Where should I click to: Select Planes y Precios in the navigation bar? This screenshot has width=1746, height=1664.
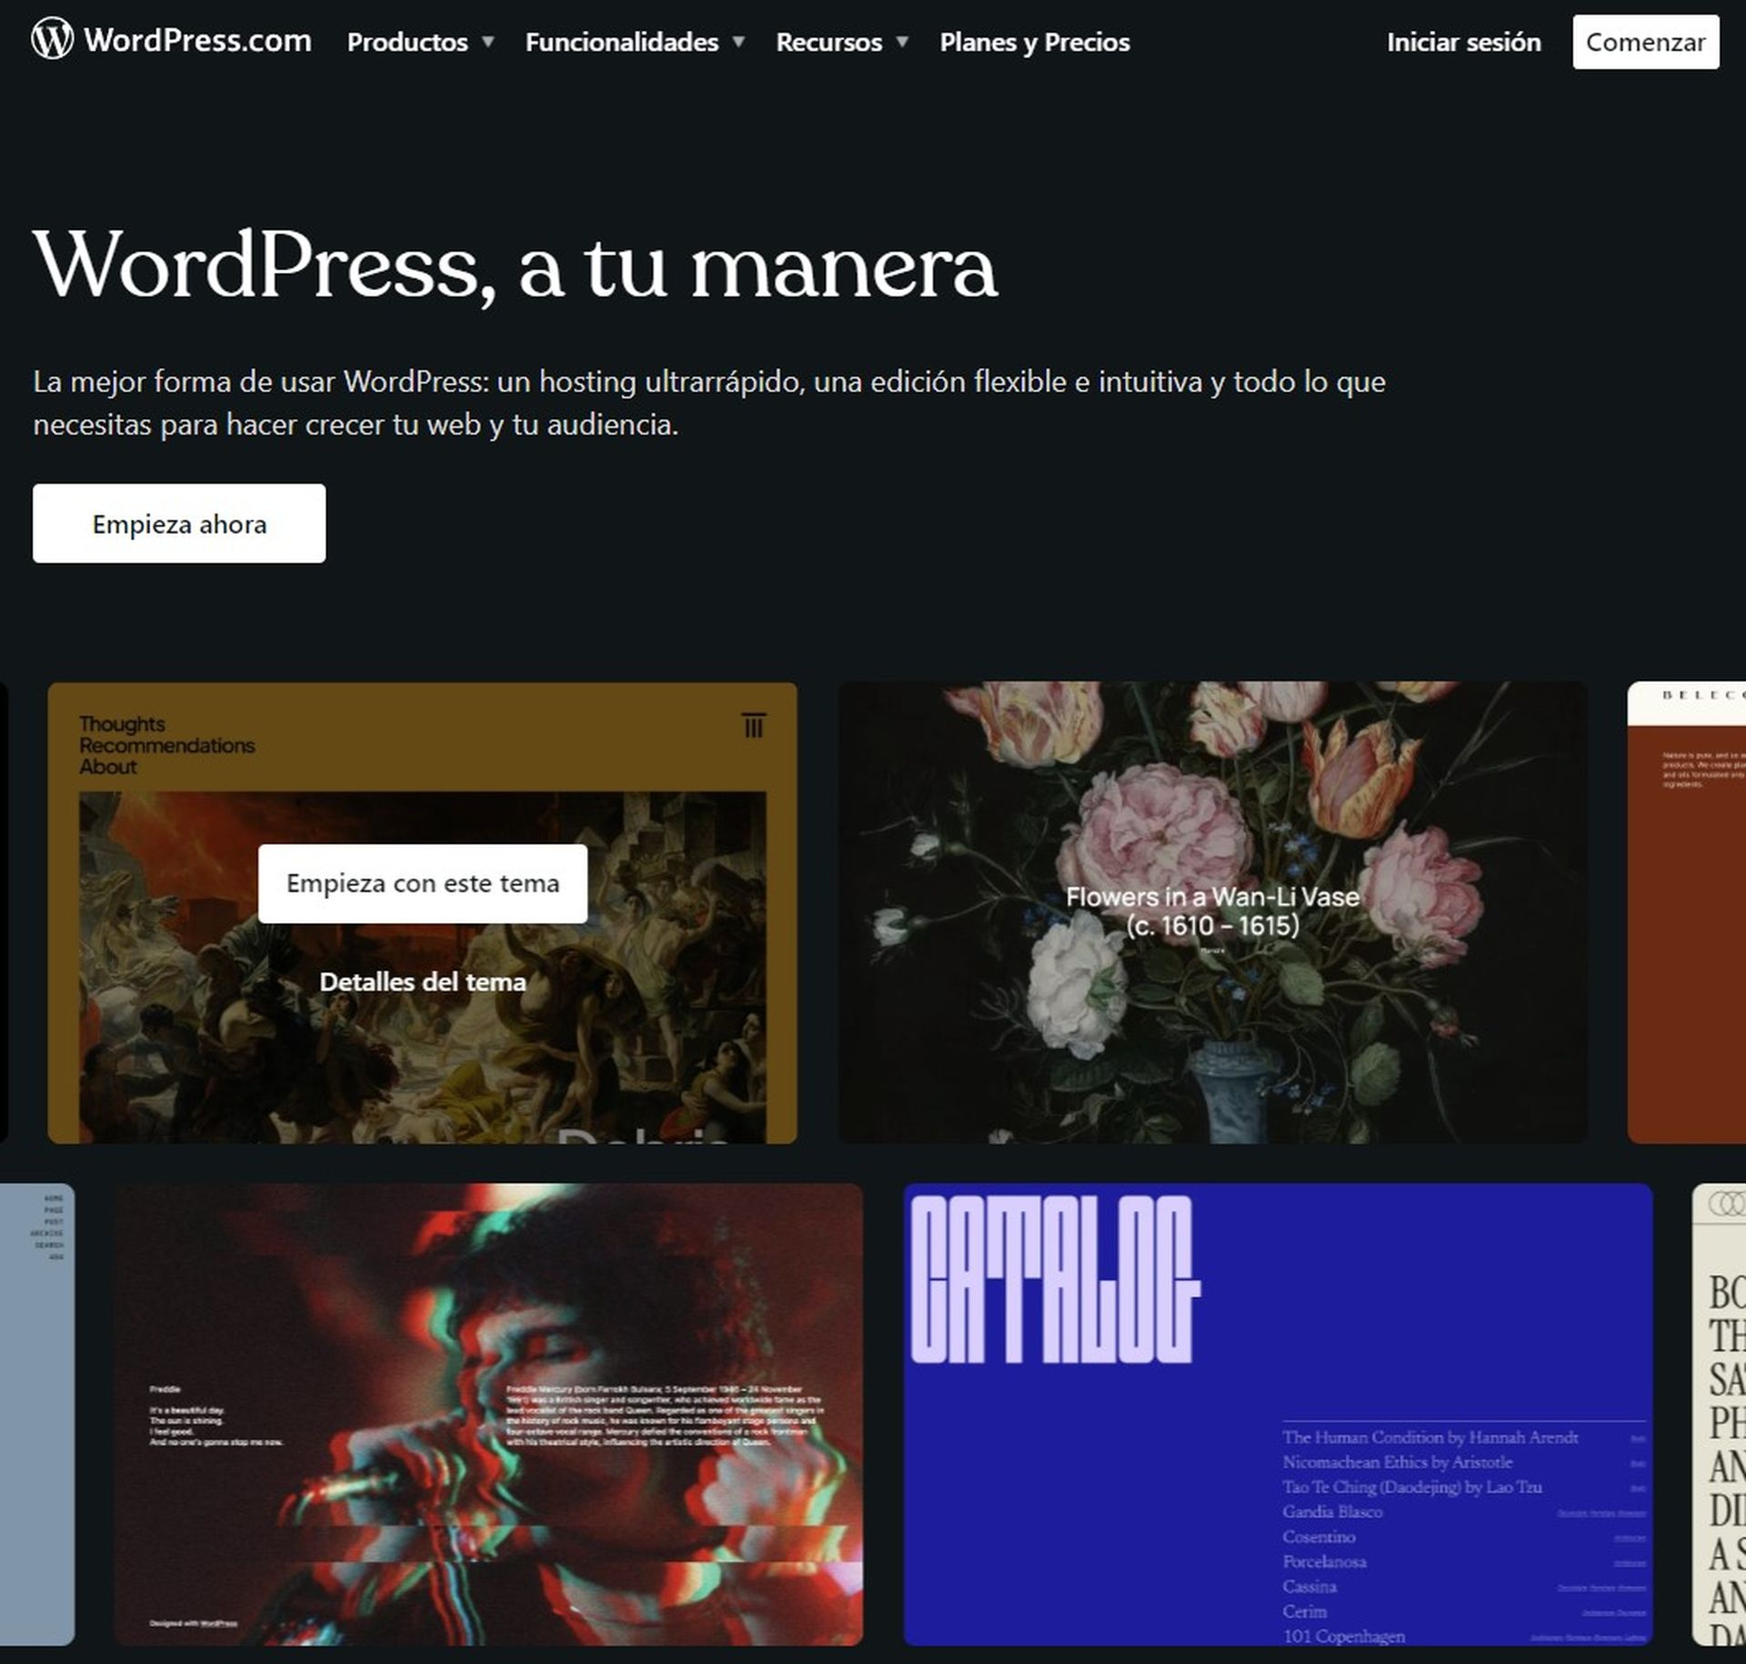pos(1035,42)
